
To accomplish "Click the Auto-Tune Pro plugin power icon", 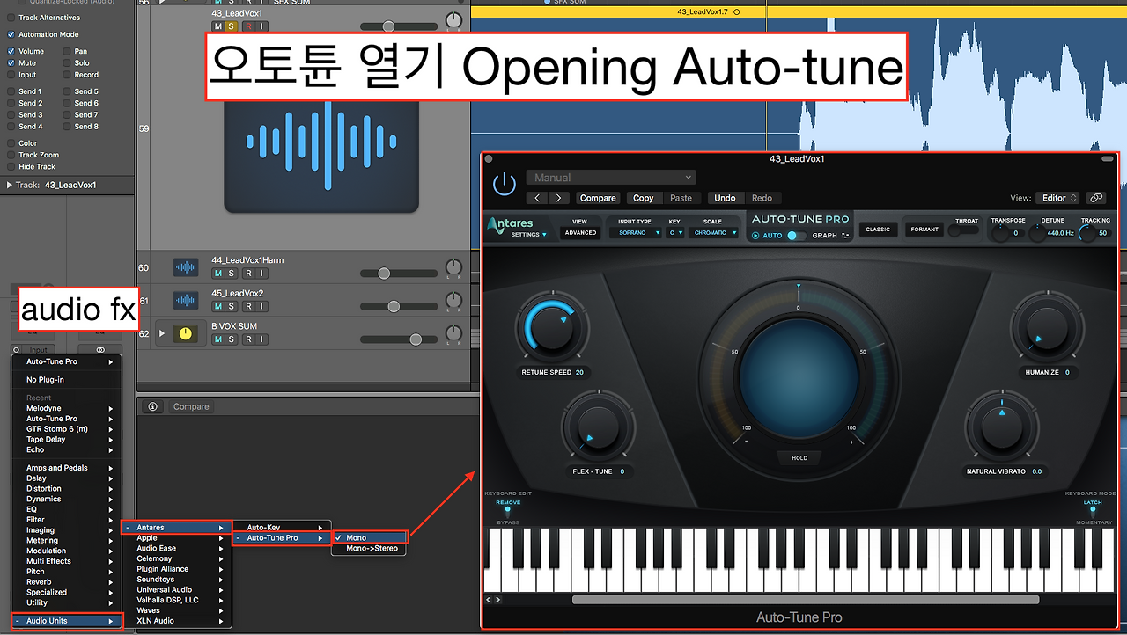I will [x=505, y=184].
